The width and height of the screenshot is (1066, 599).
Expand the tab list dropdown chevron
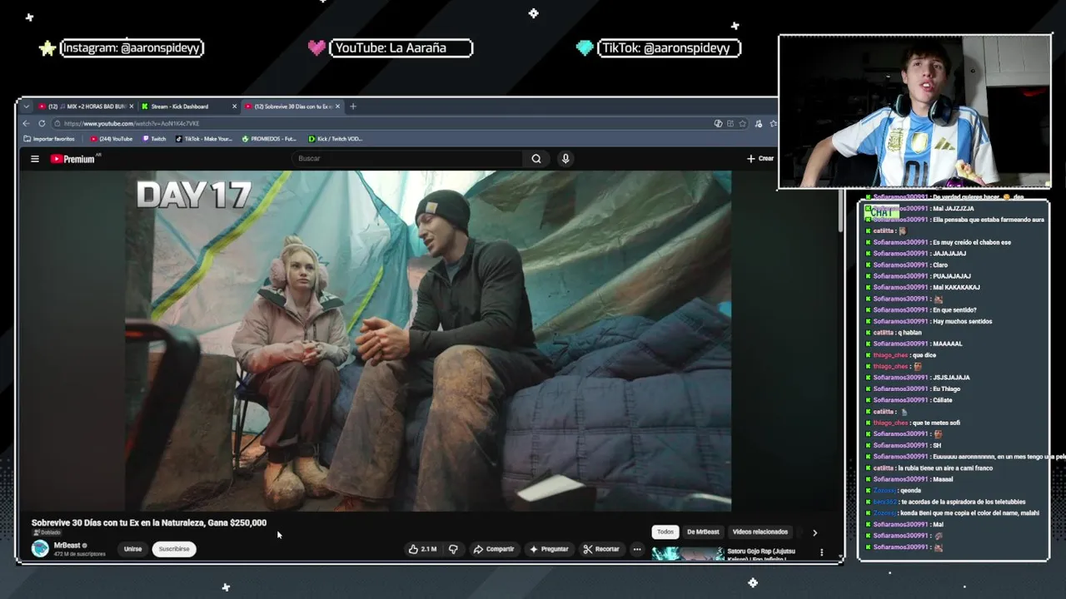(26, 106)
